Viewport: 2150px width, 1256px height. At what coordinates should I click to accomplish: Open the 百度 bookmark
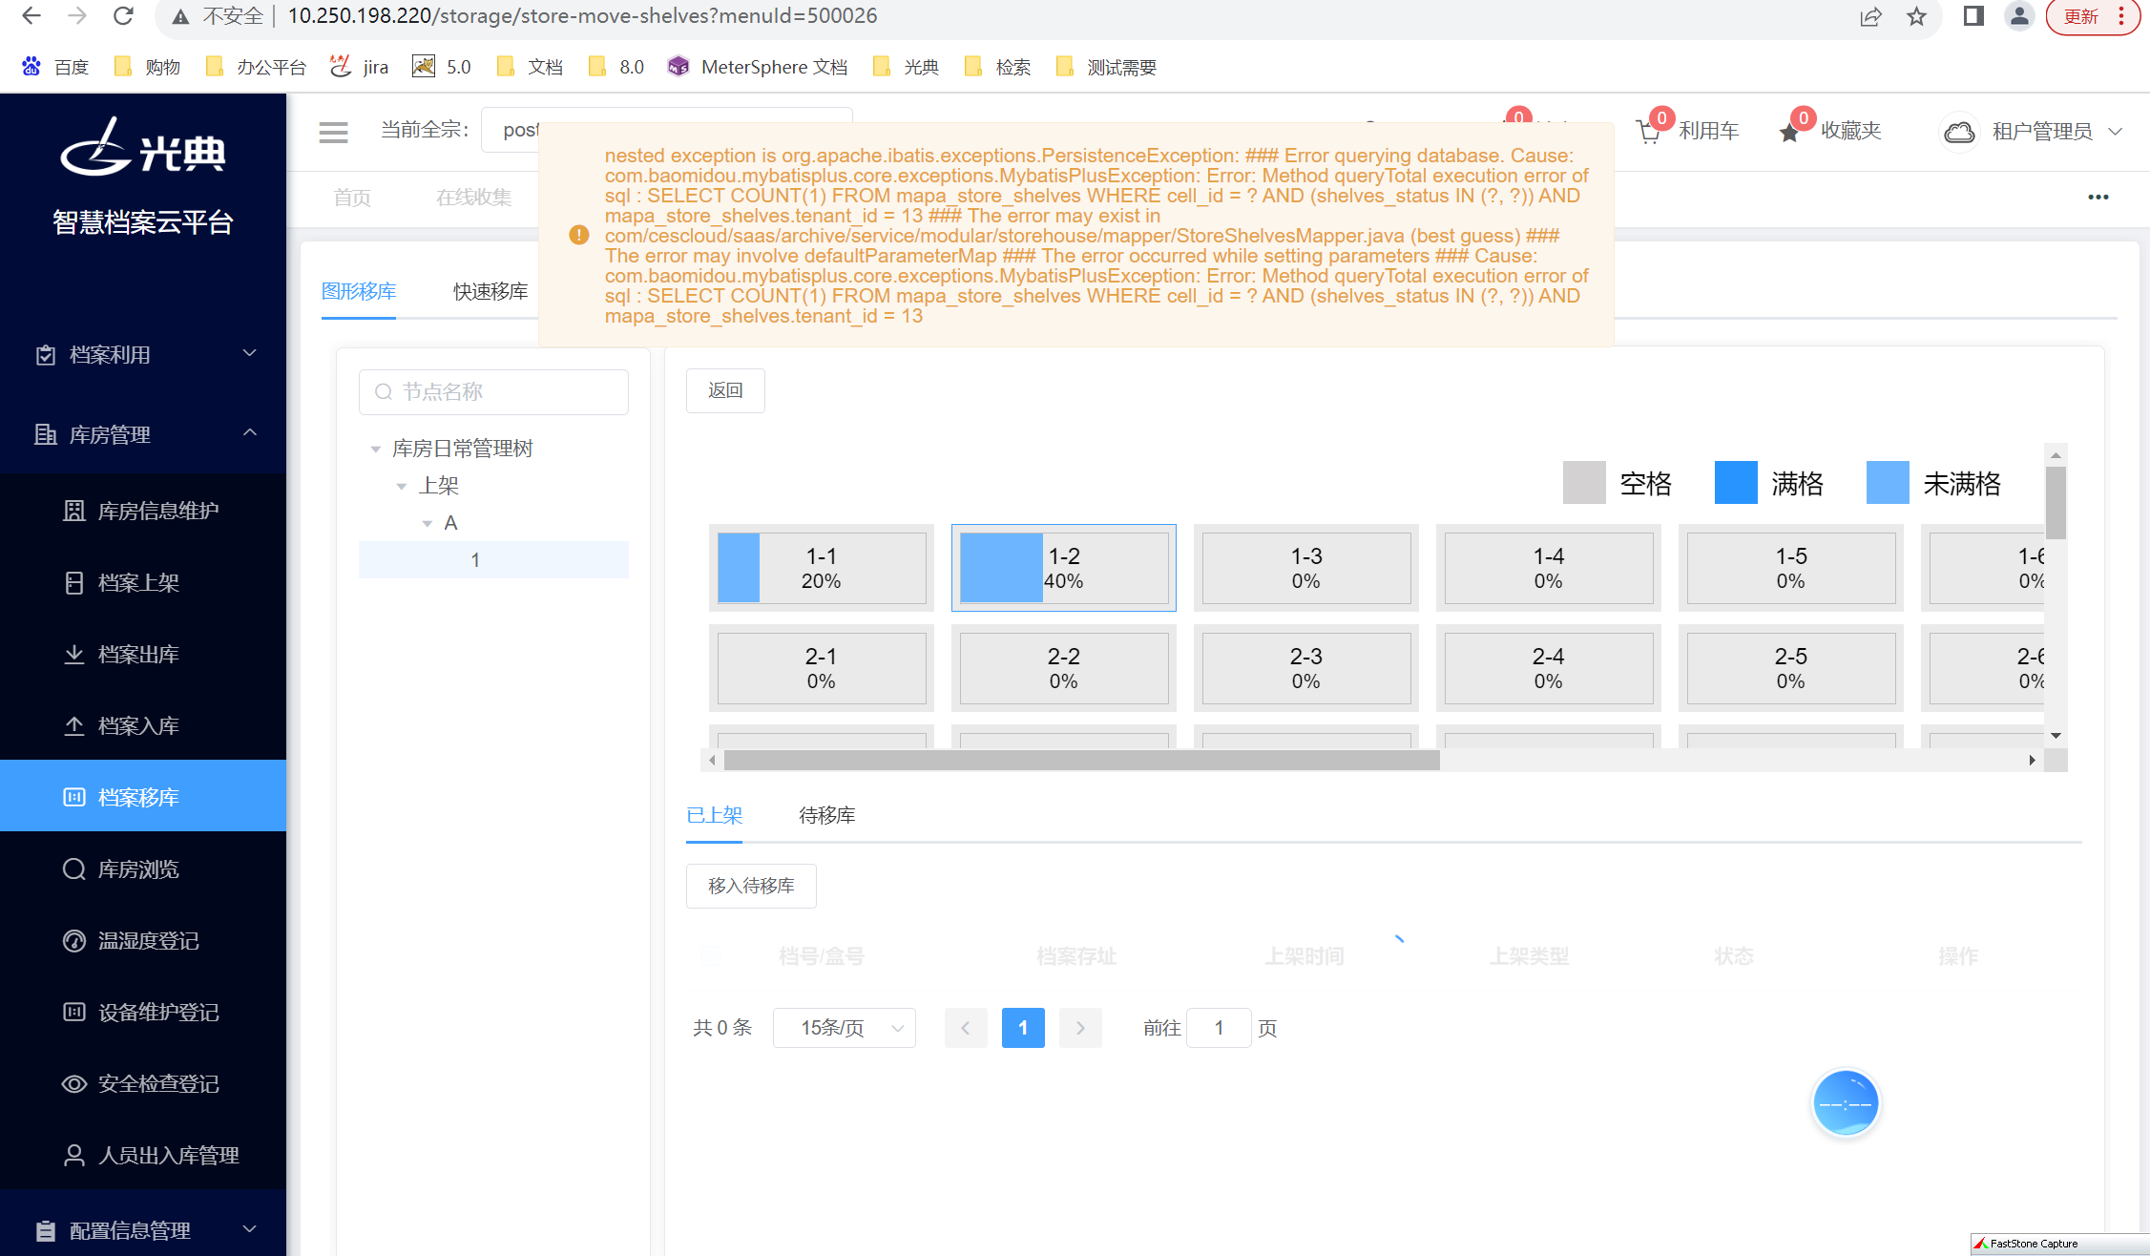tap(55, 67)
